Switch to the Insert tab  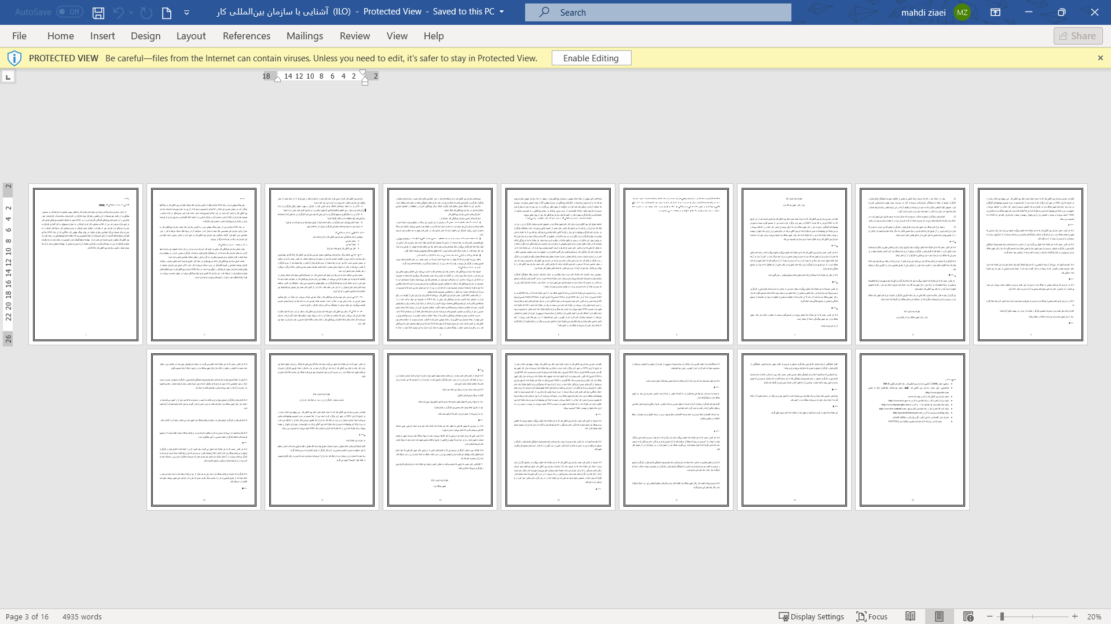click(x=102, y=36)
